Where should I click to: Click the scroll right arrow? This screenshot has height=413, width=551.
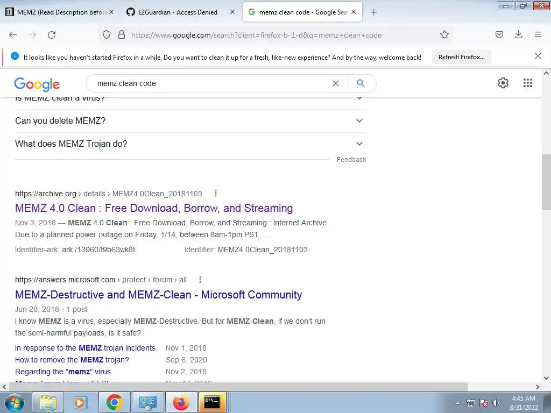538,387
